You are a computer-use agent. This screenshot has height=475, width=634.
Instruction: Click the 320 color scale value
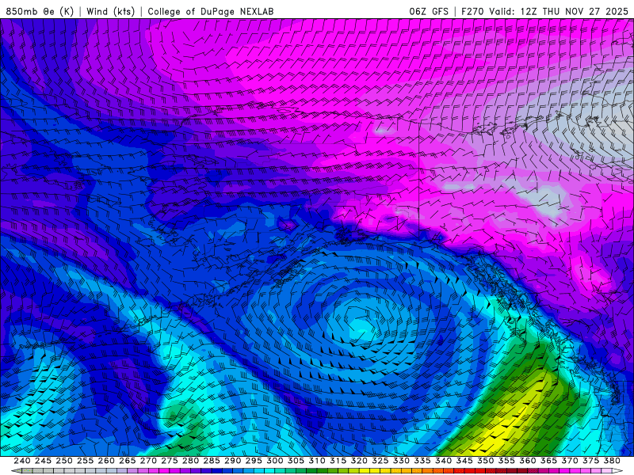tap(359, 461)
